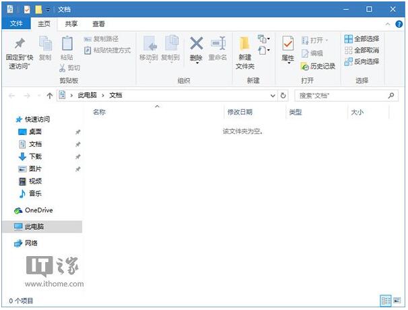Screen dimensions: 408x310
Task: Expand the Properties (属性) dropdown arrow
Action: (289, 63)
